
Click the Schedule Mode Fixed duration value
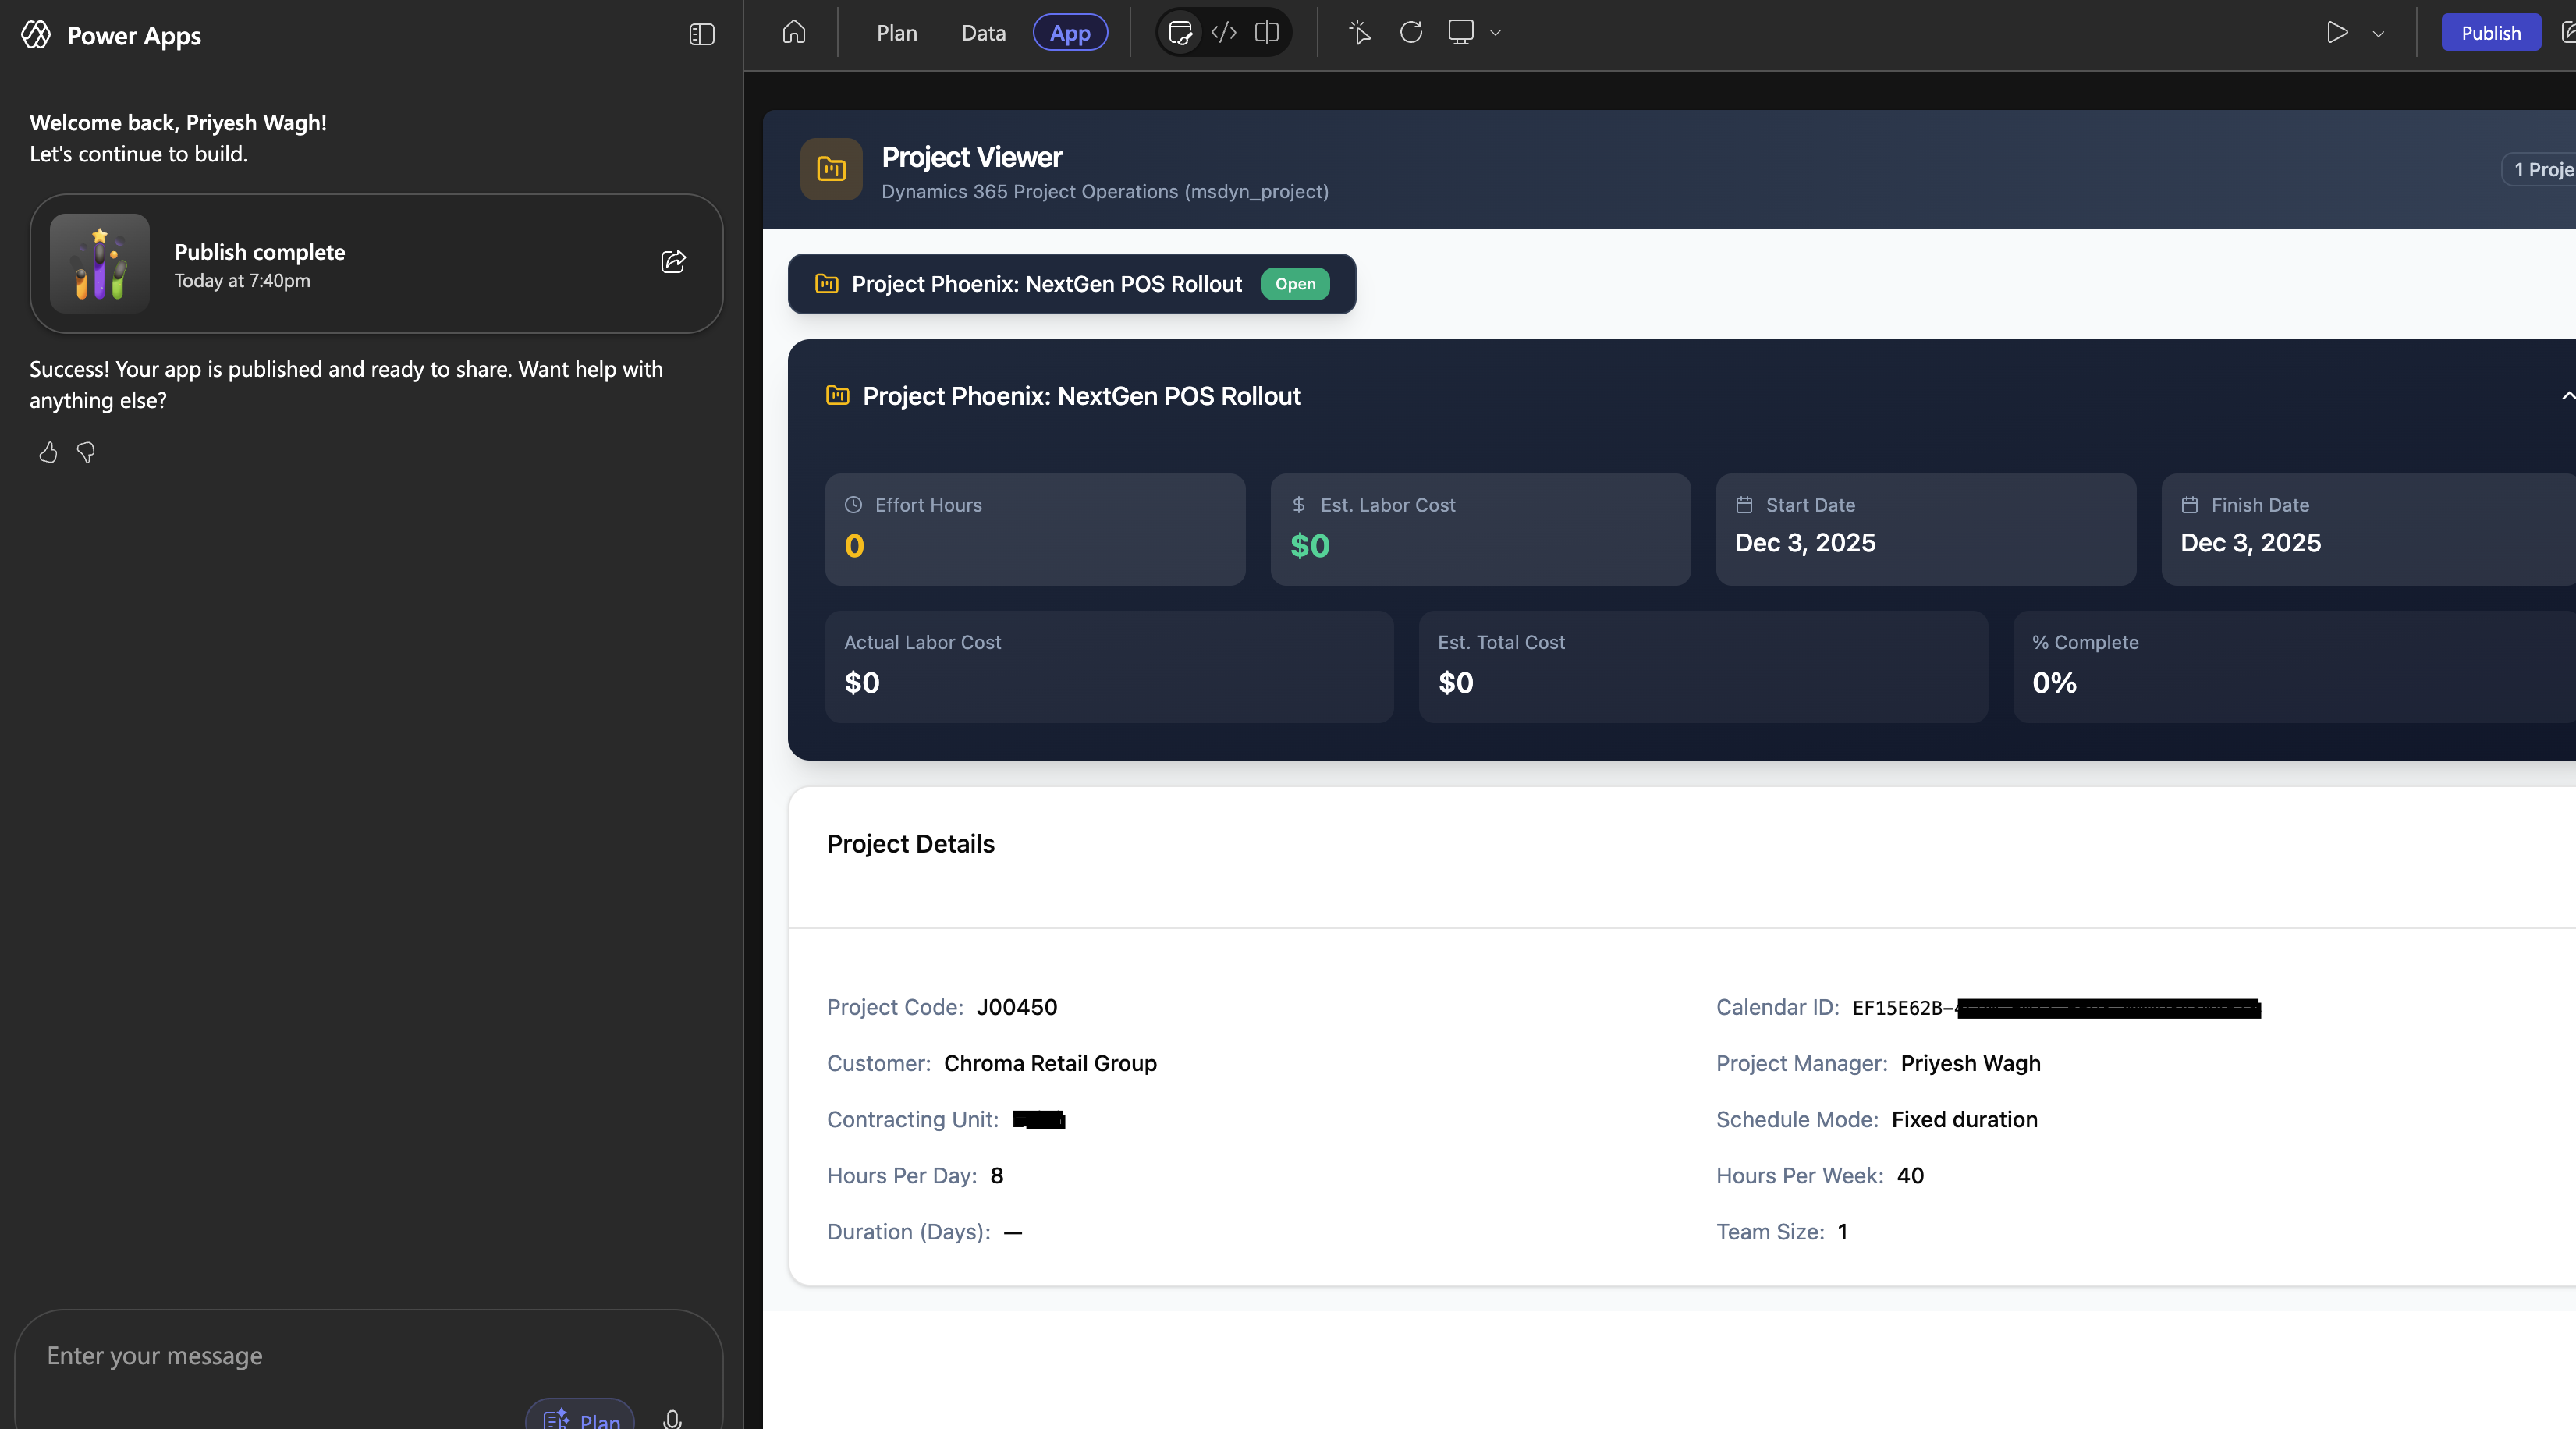(x=1964, y=1119)
